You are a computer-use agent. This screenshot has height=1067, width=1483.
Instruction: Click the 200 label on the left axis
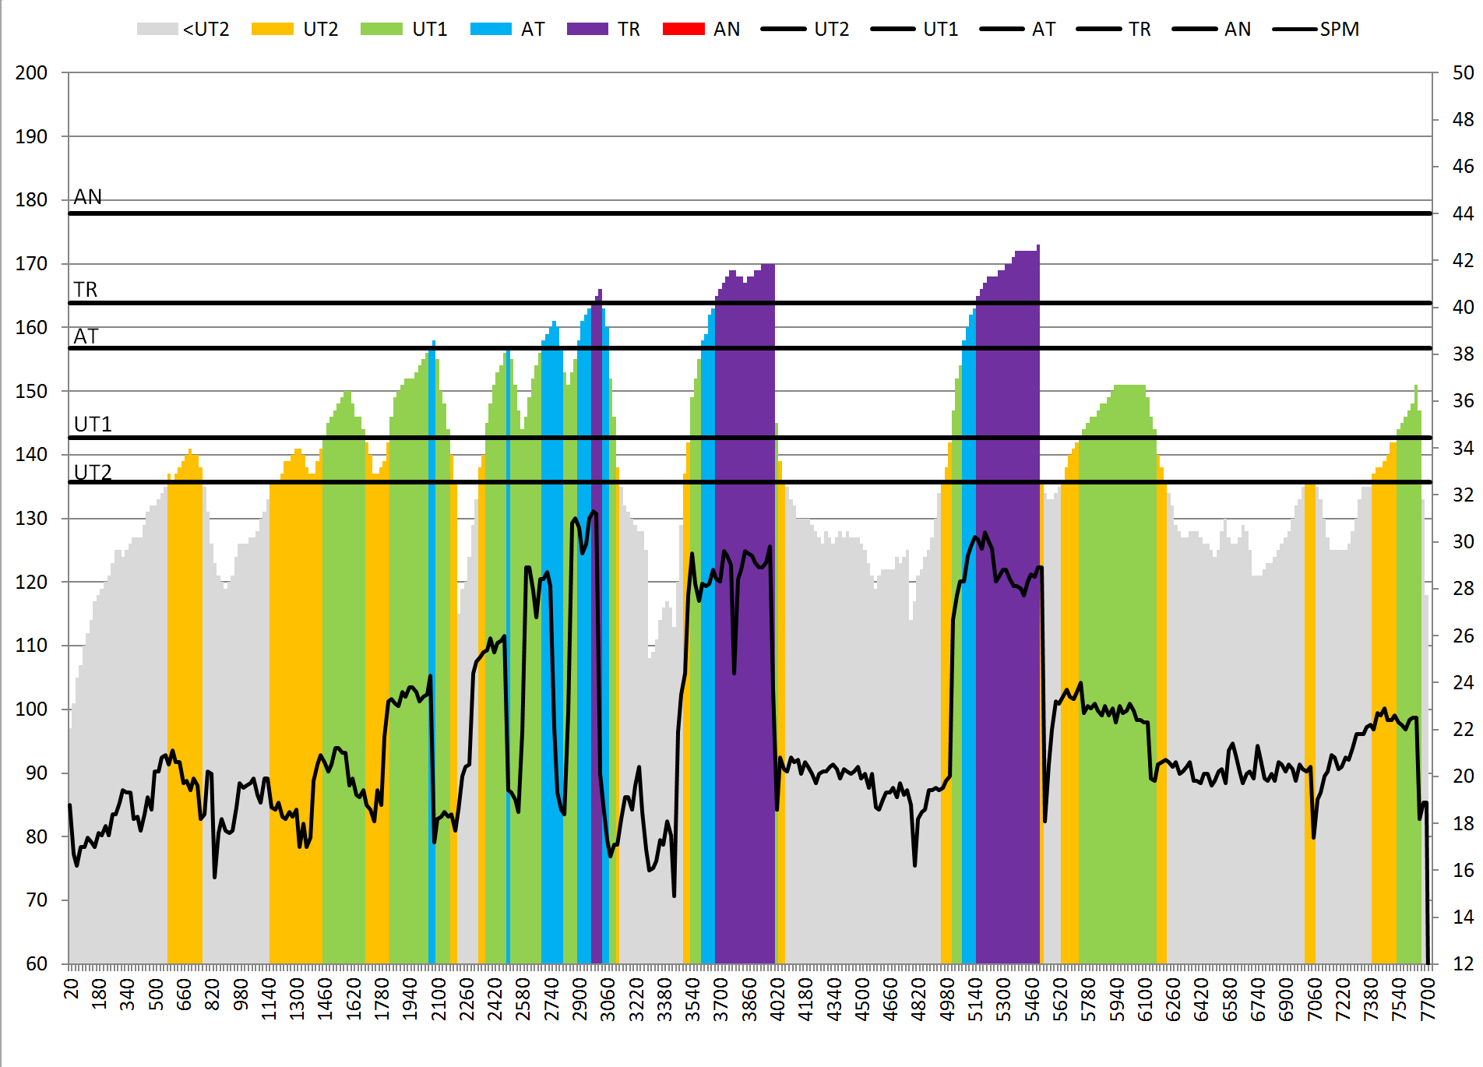tap(31, 72)
